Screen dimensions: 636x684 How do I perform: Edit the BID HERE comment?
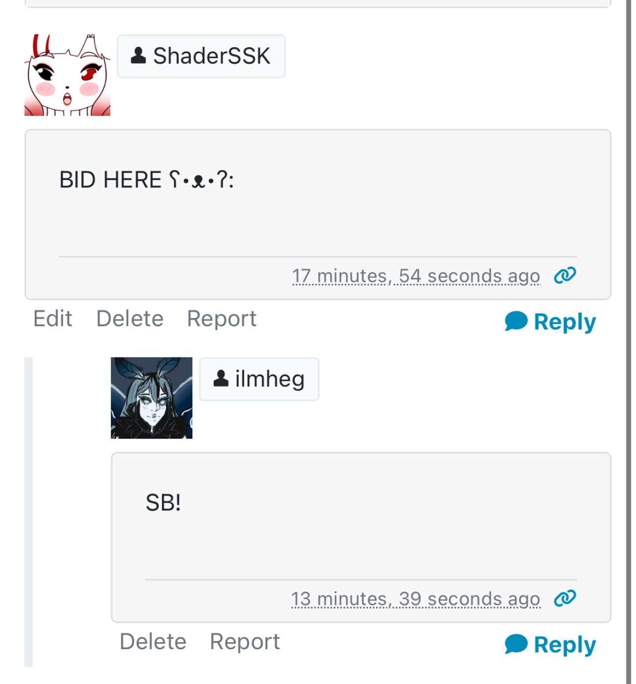coord(53,319)
